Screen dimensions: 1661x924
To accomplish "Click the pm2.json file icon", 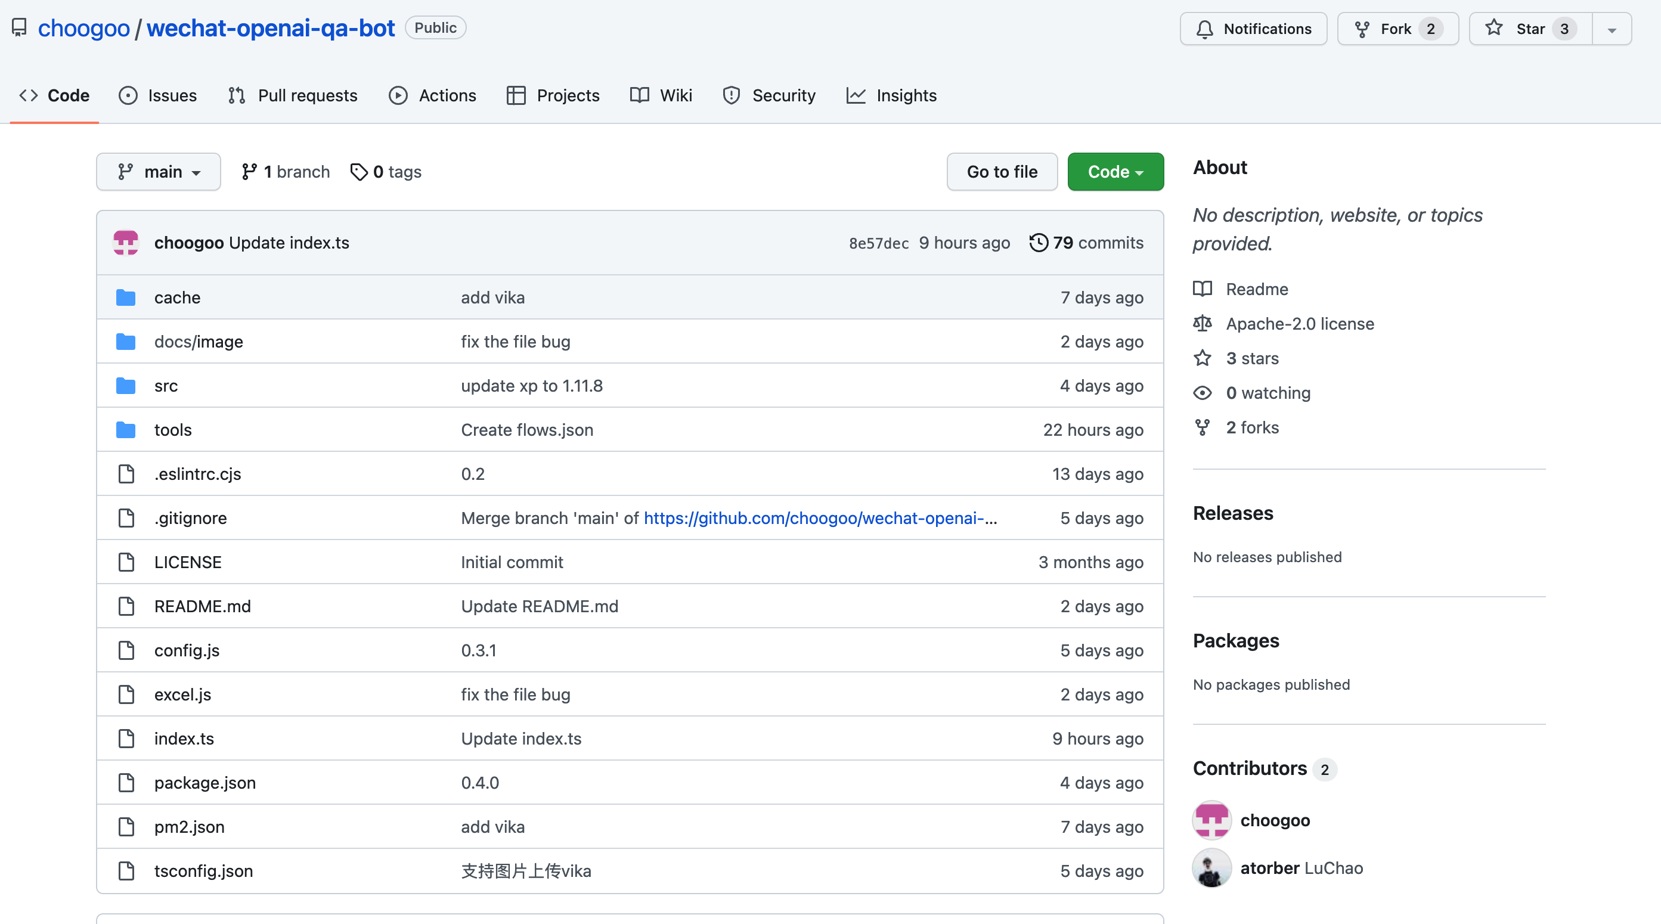I will [x=126, y=827].
